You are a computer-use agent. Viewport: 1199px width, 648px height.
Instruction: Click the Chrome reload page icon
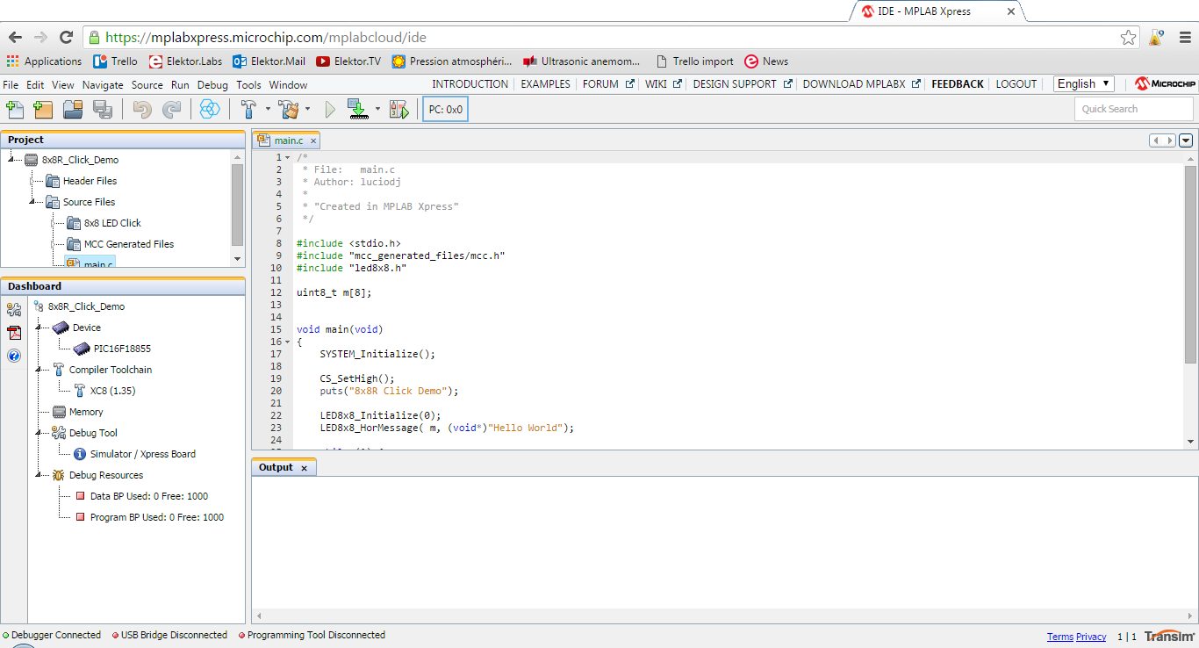pos(66,37)
